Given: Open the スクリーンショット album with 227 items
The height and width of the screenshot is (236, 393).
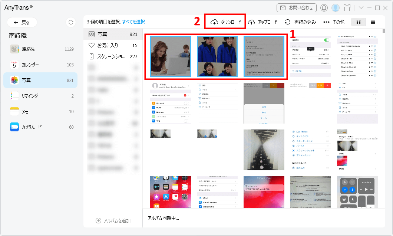Looking at the screenshot, I should pos(113,56).
